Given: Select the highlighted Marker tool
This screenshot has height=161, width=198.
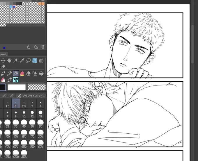Looking at the screenshot, I should click(16, 73).
